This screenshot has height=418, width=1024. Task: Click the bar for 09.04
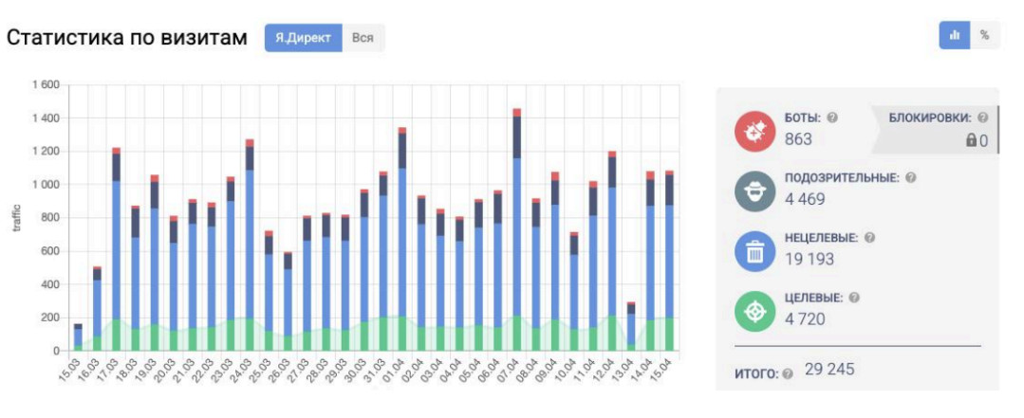[555, 262]
